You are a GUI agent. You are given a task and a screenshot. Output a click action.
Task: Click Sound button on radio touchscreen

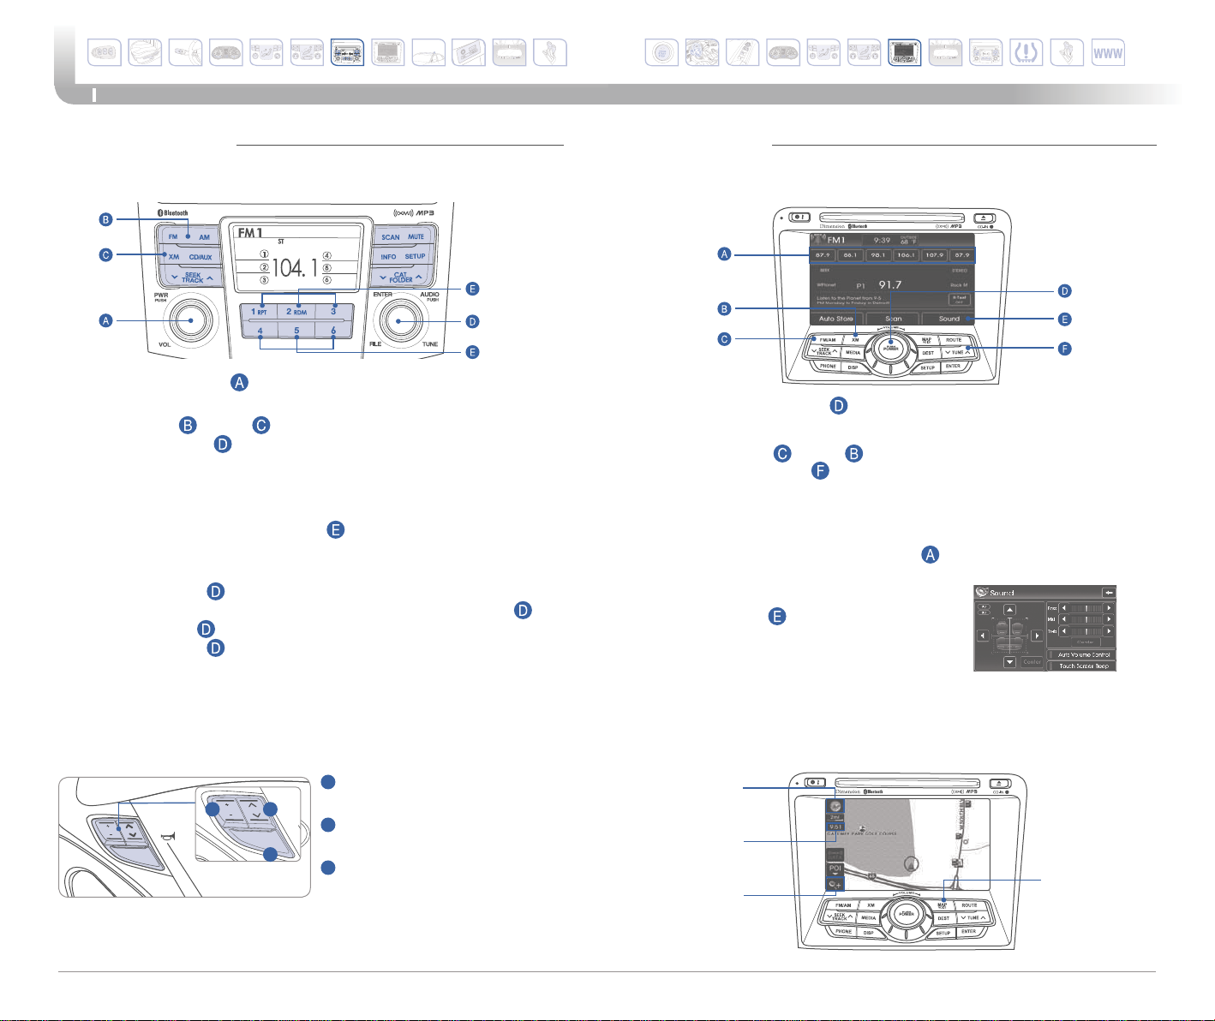tap(949, 319)
